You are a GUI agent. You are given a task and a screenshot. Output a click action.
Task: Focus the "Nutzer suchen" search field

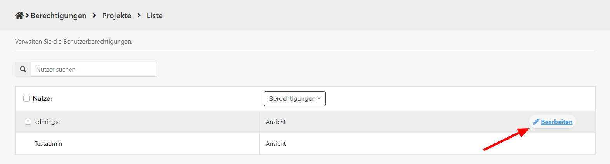[x=94, y=69]
